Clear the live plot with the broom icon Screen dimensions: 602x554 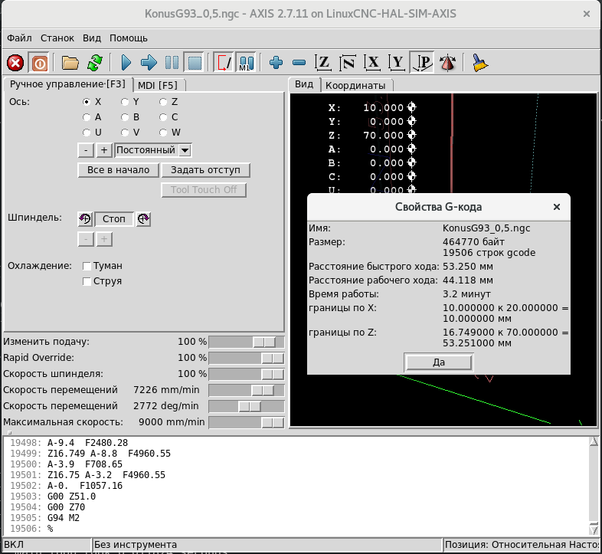(x=480, y=63)
